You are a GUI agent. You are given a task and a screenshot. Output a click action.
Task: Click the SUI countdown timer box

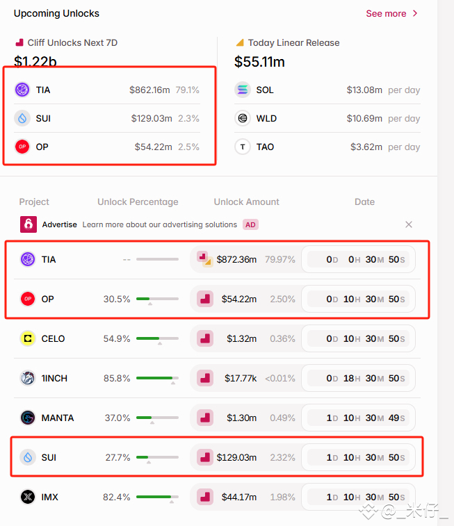pos(358,457)
